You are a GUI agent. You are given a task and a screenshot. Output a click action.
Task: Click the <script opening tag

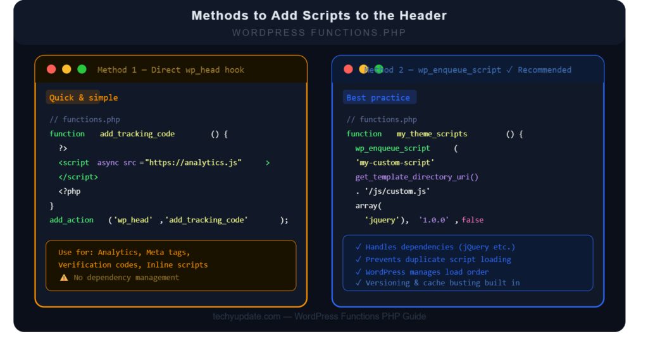point(73,163)
